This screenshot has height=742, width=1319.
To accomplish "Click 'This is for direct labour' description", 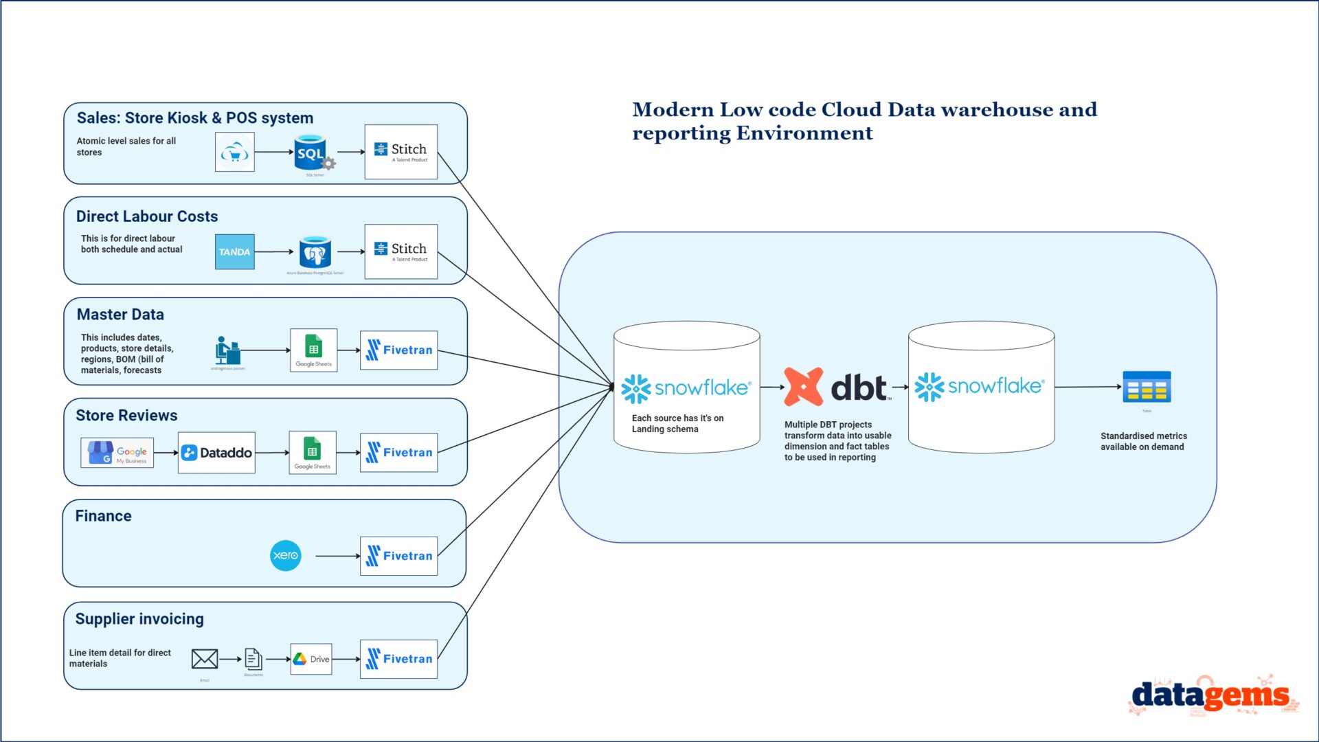I will pos(132,244).
